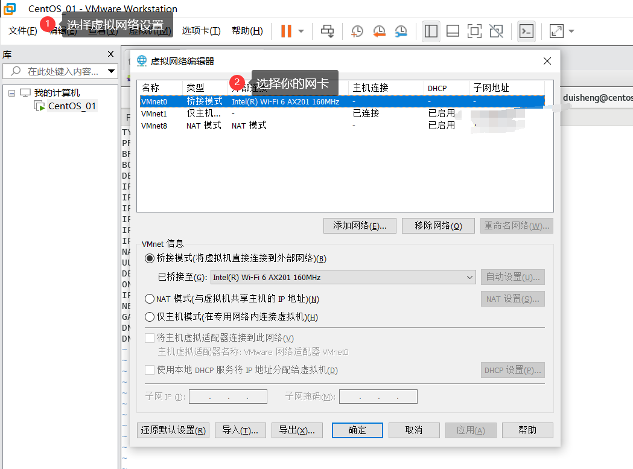Click the 添加网络 button
The width and height of the screenshot is (633, 469).
click(360, 226)
